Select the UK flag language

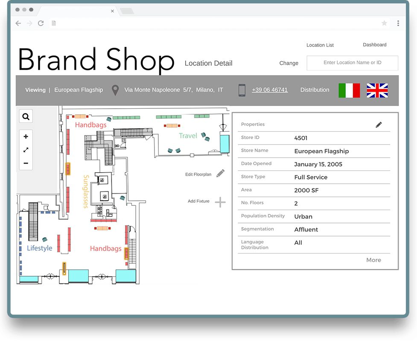click(x=377, y=90)
